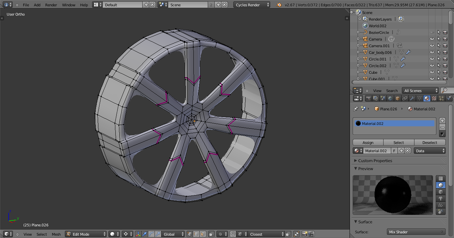This screenshot has width=454, height=238.
Task: Hide Camera object using its eye icon
Action: click(x=432, y=39)
